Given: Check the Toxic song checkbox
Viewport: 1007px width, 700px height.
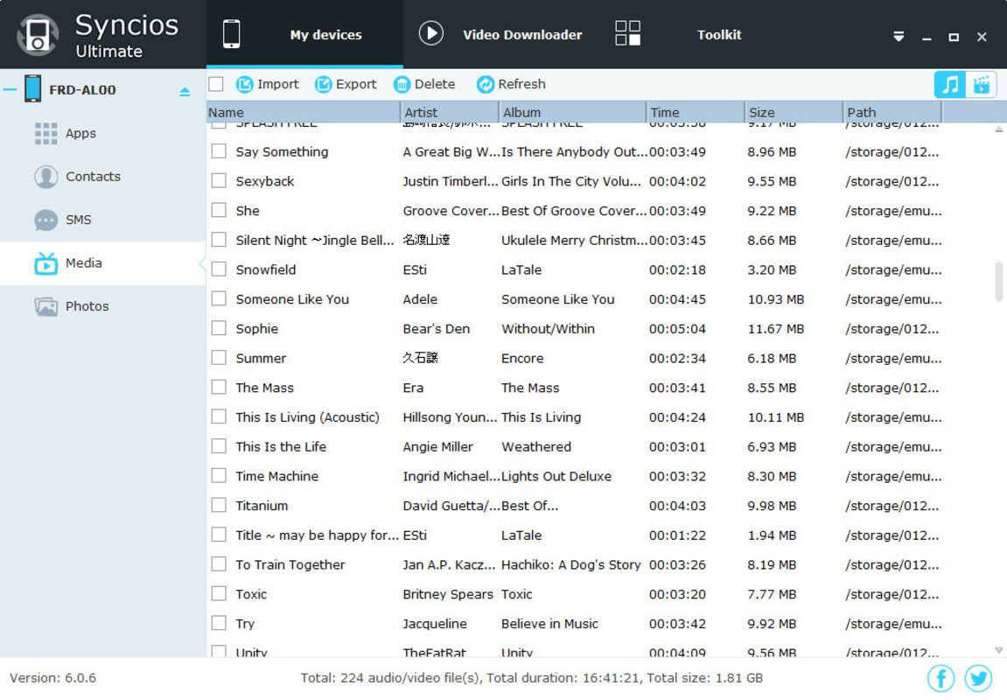Looking at the screenshot, I should tap(219, 593).
